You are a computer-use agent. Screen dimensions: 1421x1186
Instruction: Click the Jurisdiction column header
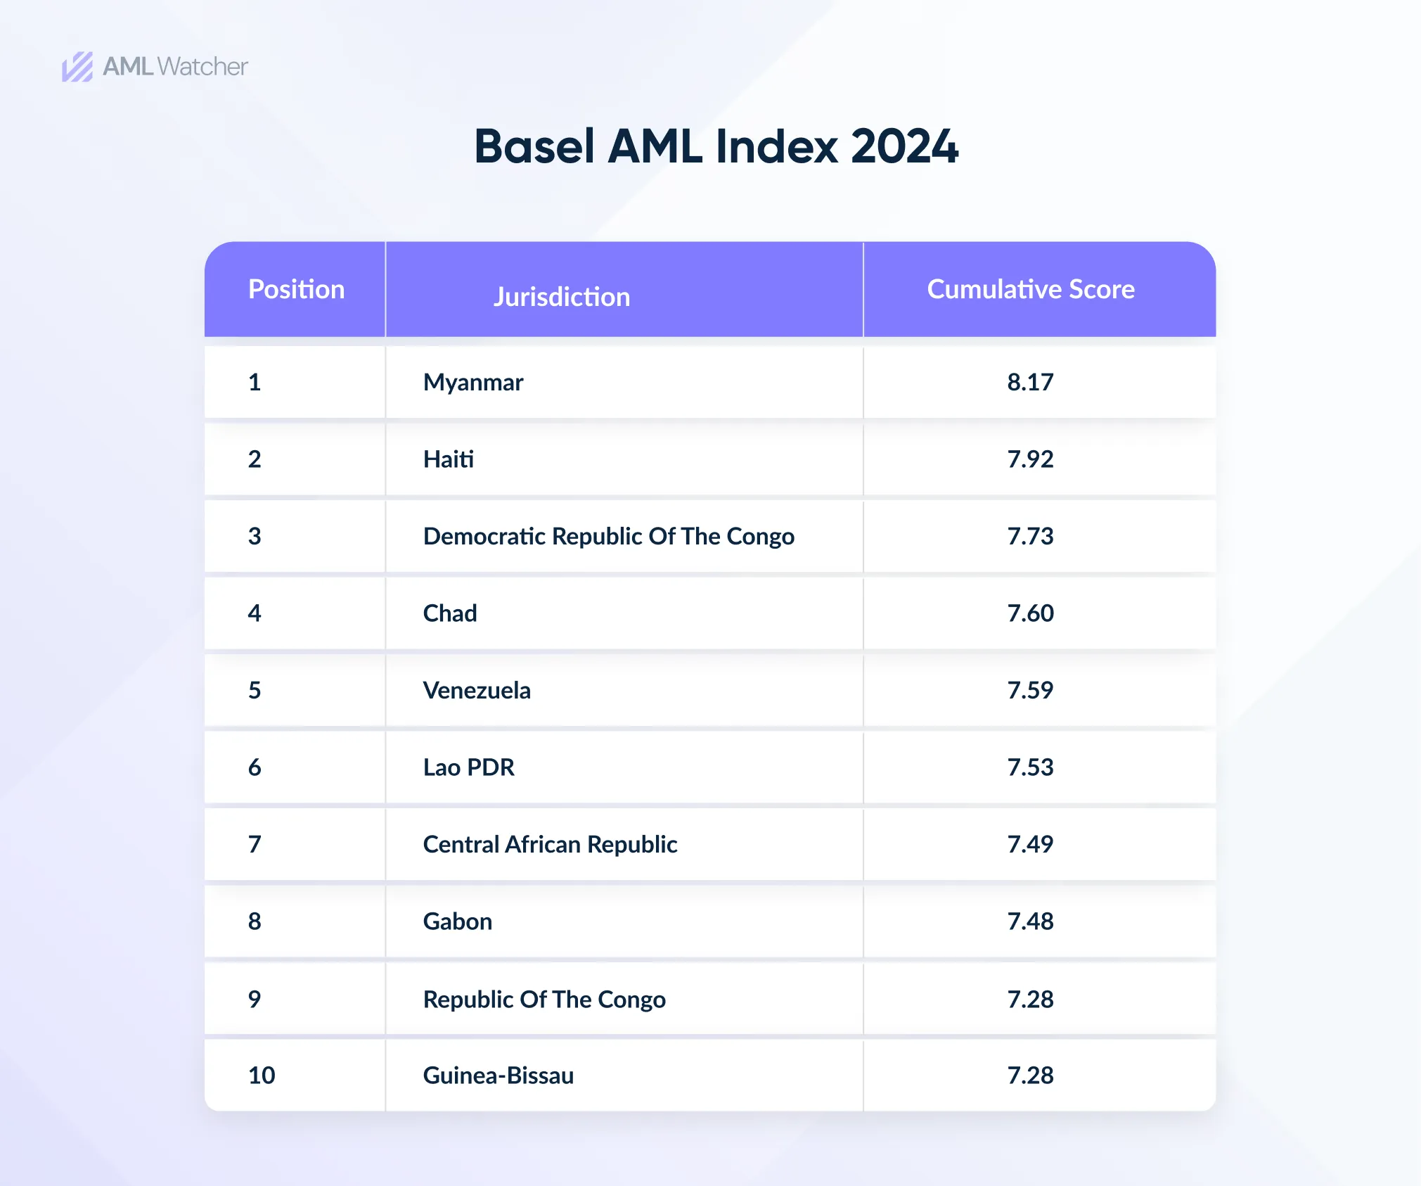click(x=562, y=297)
